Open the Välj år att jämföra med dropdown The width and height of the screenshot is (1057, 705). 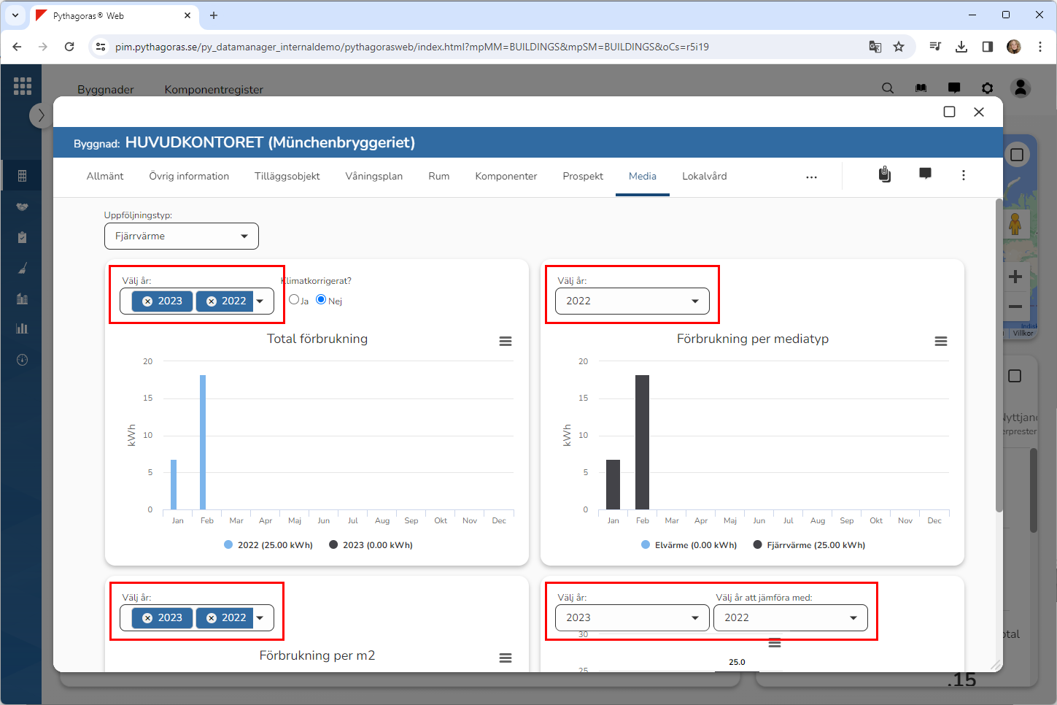pos(790,618)
